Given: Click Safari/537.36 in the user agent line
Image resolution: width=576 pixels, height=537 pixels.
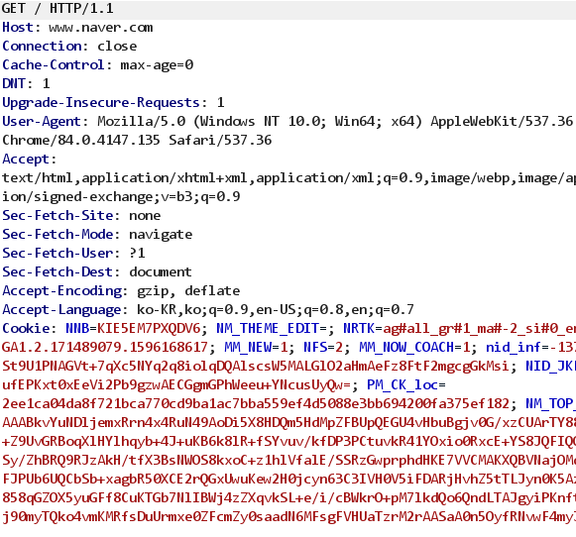Looking at the screenshot, I should coord(220,140).
